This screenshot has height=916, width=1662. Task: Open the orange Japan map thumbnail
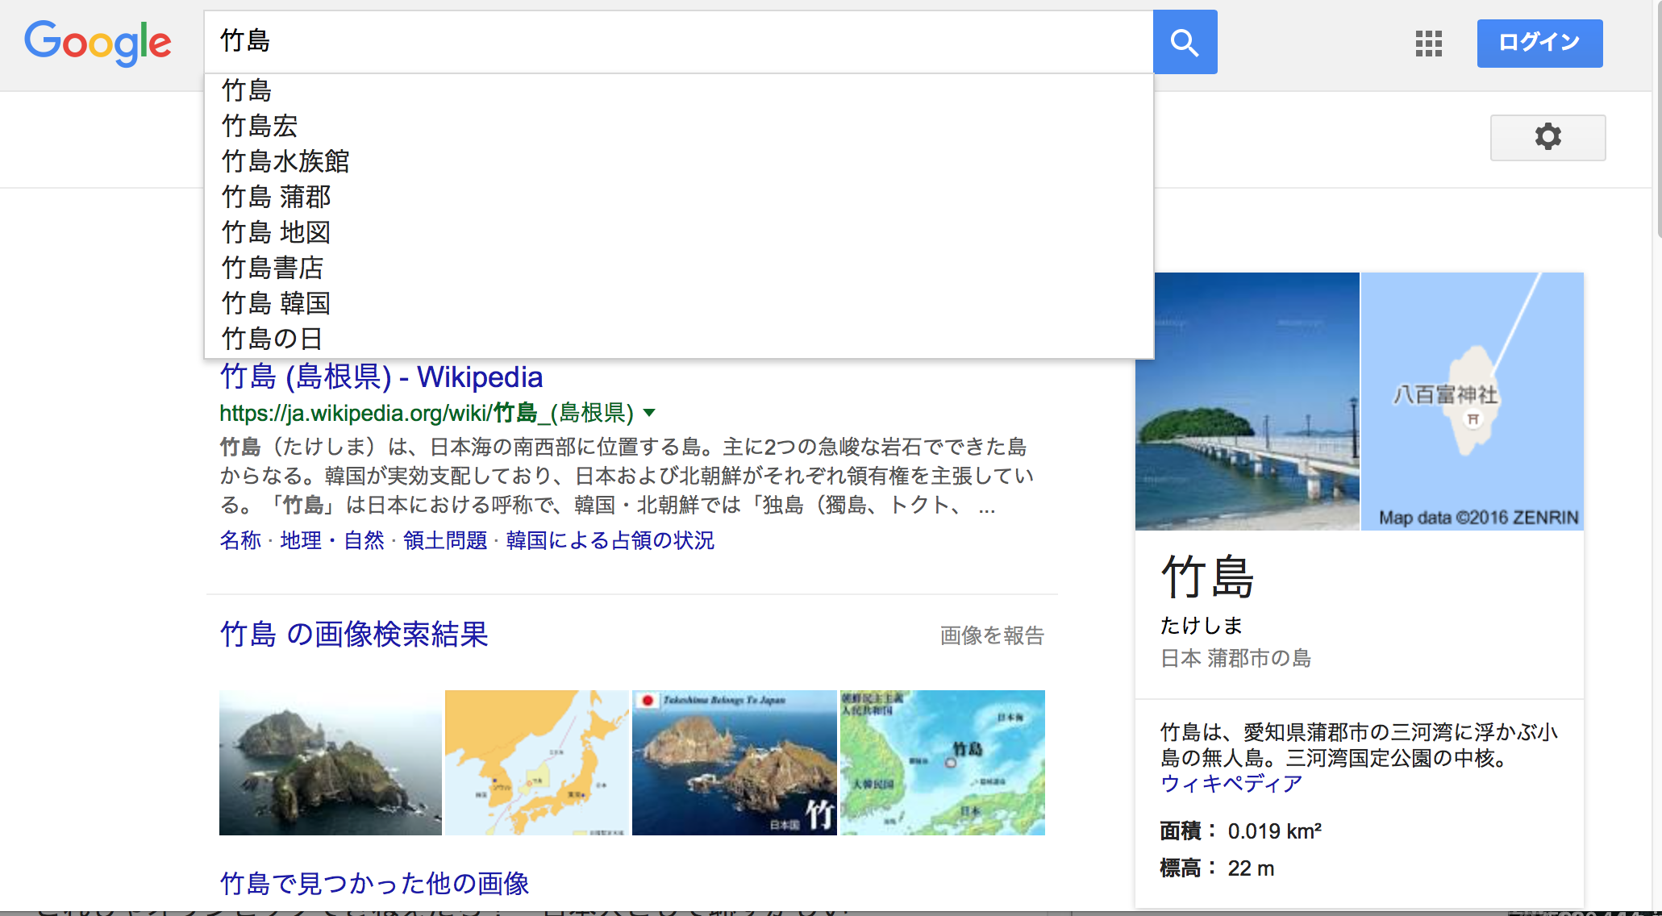536,762
